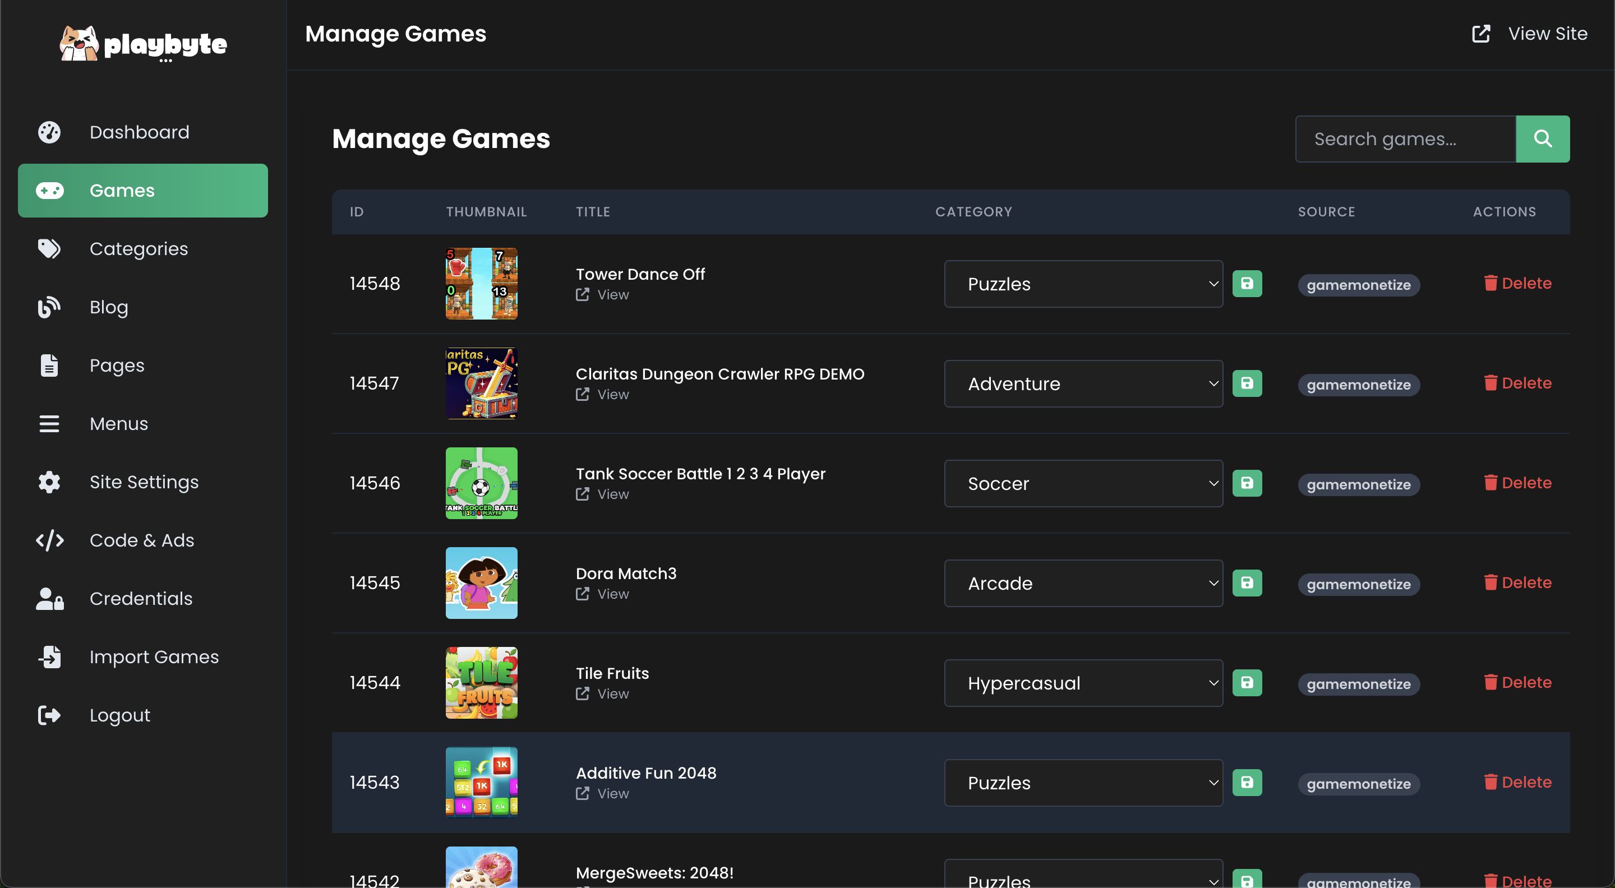1615x888 pixels.
Task: Click save icon for Tile Fruits row
Action: [1247, 682]
